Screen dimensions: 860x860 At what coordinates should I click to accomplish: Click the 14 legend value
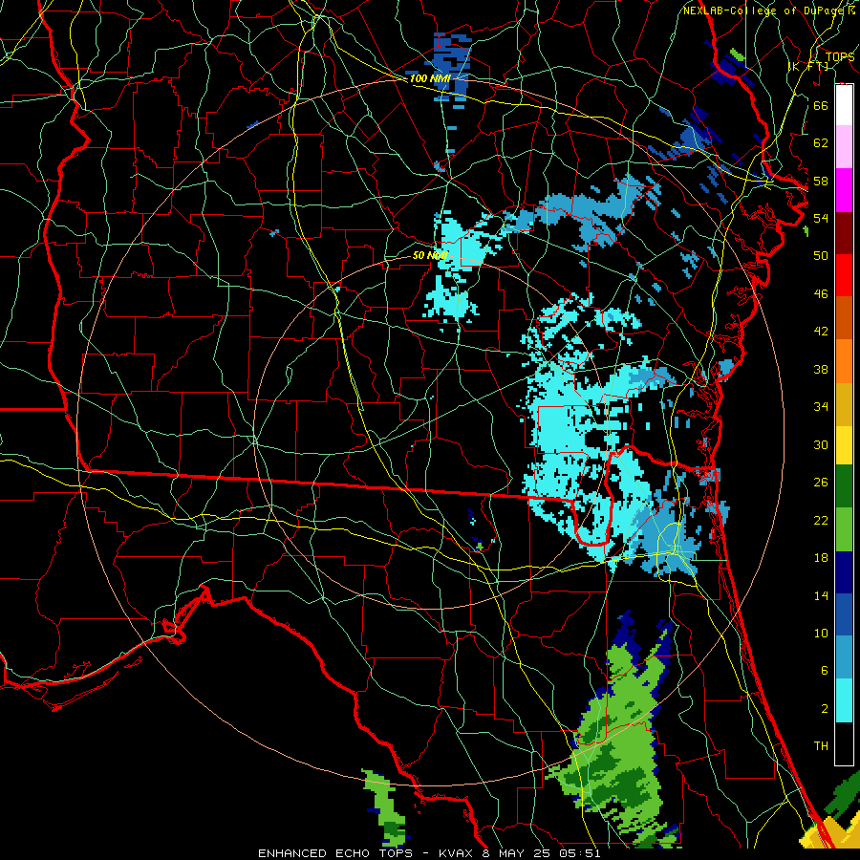(x=821, y=595)
